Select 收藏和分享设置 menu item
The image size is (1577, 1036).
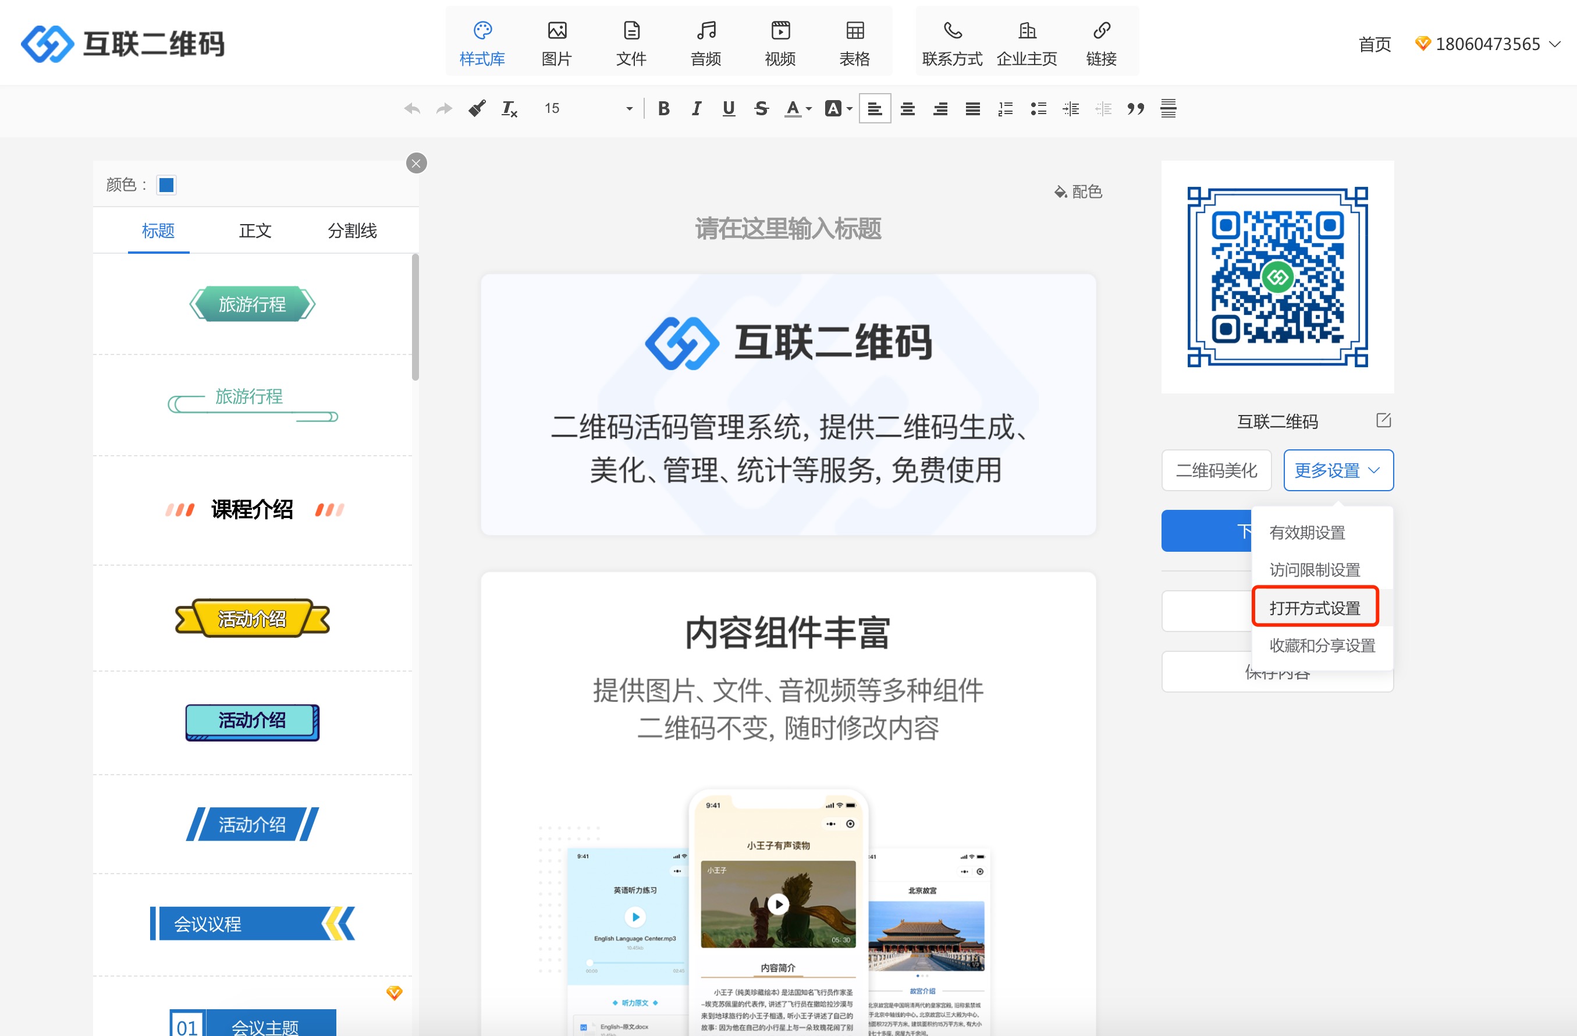pyautogui.click(x=1322, y=645)
